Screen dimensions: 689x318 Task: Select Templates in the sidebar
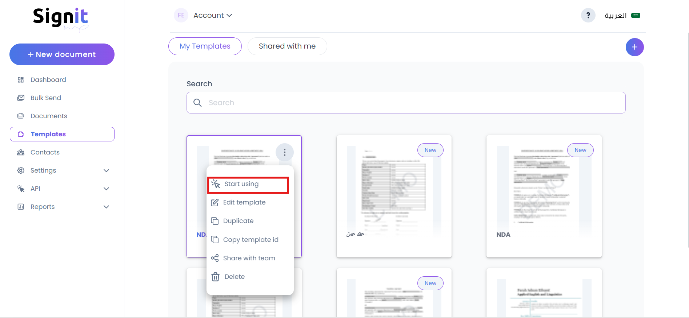tap(62, 134)
